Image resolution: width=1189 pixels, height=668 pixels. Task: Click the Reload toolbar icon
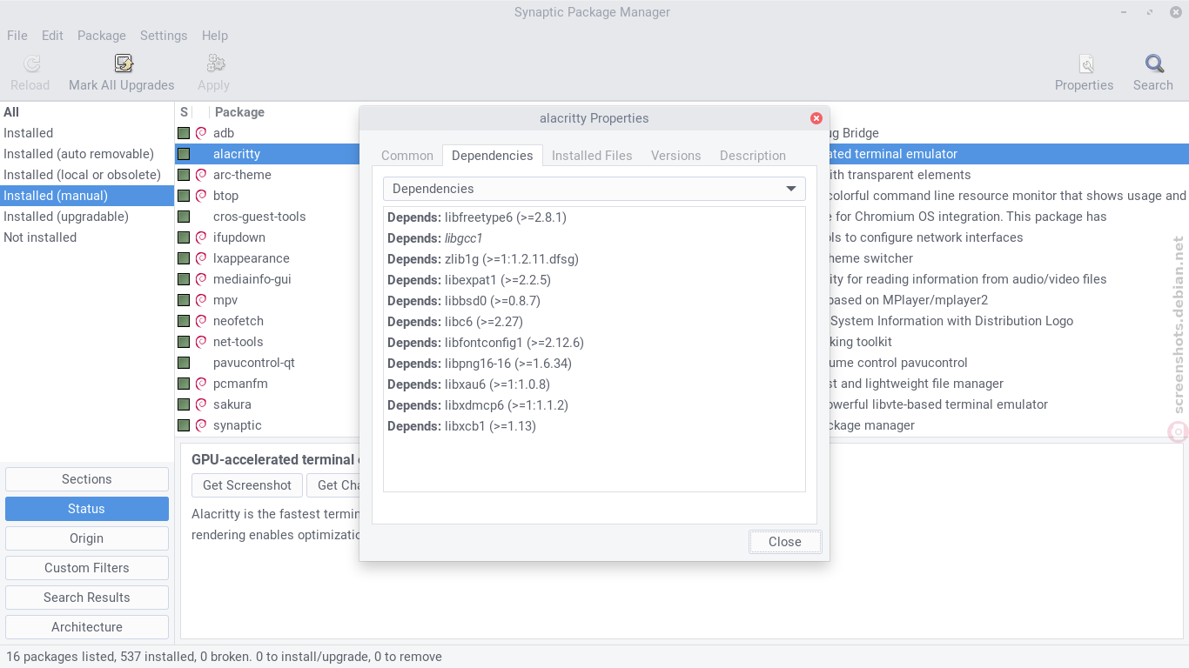tap(31, 63)
